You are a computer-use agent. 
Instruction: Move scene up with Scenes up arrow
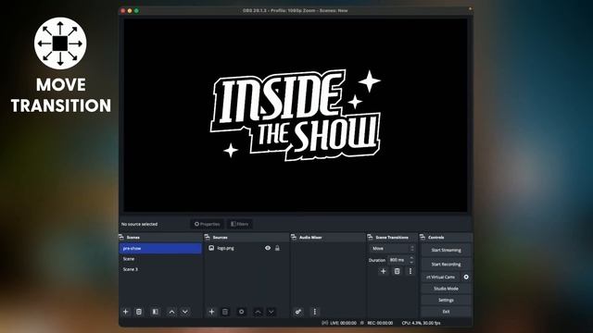coord(171,312)
